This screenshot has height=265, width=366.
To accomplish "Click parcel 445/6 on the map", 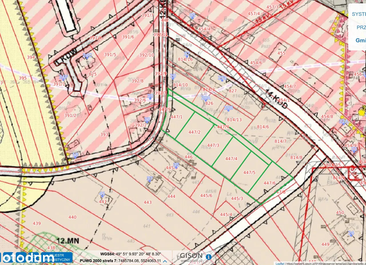I will tap(206, 195).
